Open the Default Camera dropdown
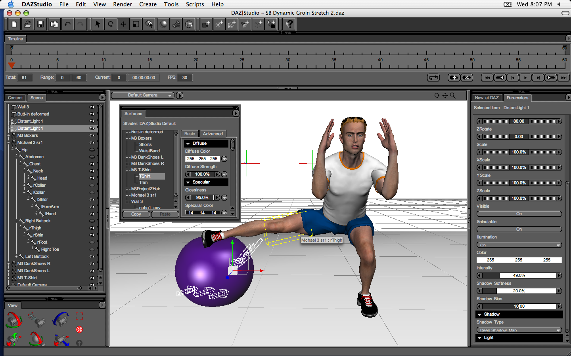This screenshot has width=571, height=356. [x=143, y=95]
